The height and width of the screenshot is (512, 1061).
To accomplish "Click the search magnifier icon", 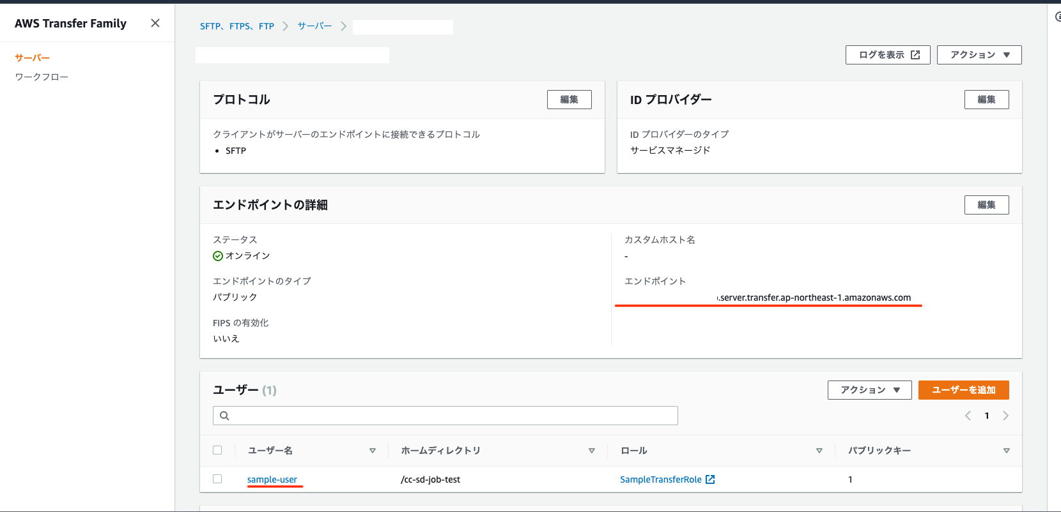I will tap(224, 416).
